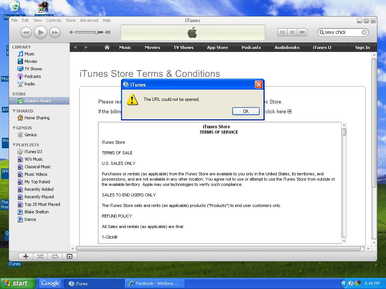386x289 pixels.
Task: Open the Music store tab
Action: (x=125, y=47)
